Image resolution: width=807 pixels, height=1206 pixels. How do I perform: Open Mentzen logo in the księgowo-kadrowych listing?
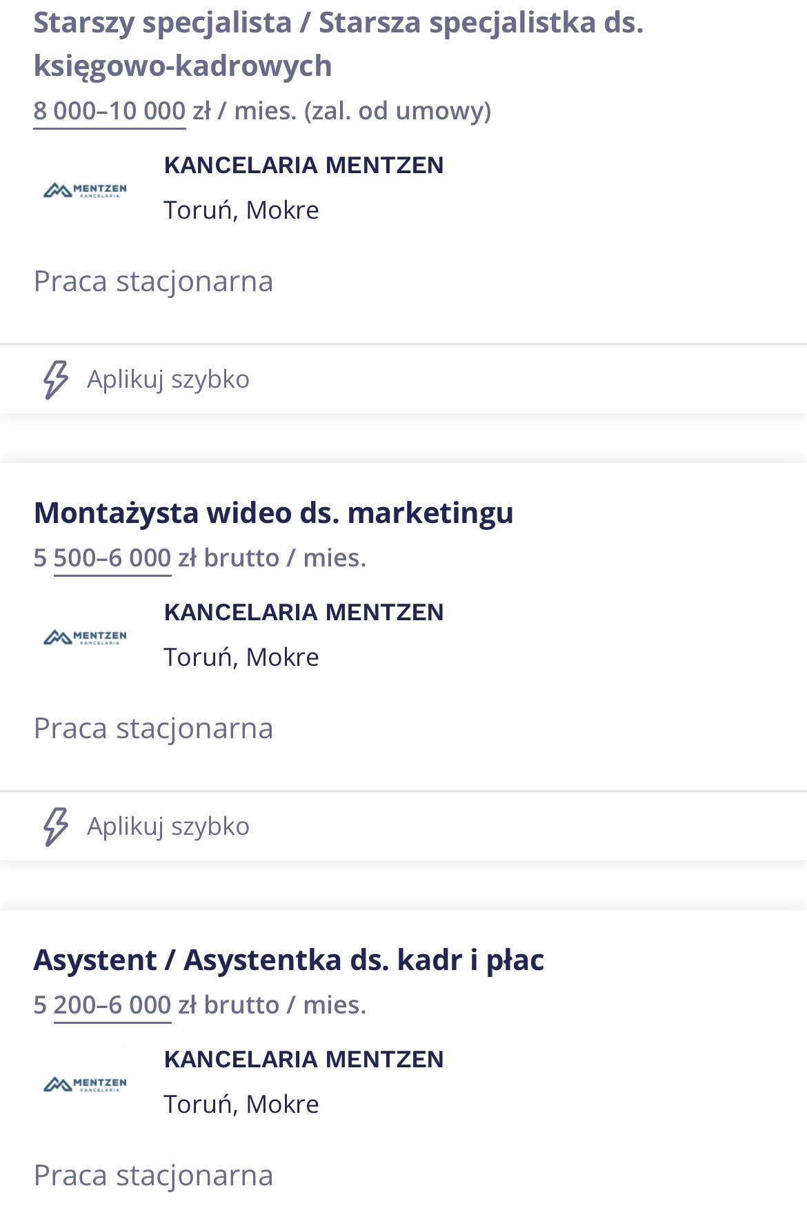85,190
